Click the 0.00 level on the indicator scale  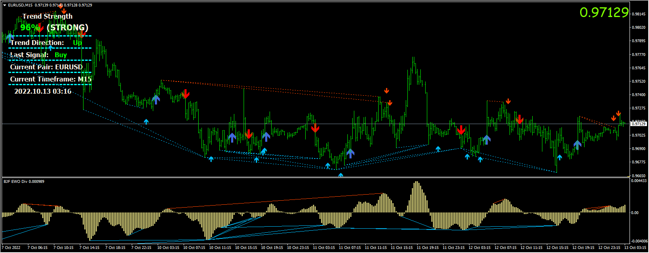[635, 212]
